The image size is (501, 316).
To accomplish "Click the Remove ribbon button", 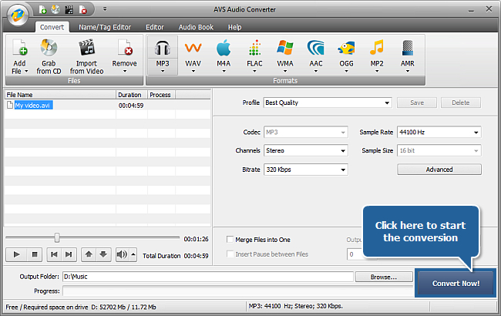I will click(x=124, y=56).
